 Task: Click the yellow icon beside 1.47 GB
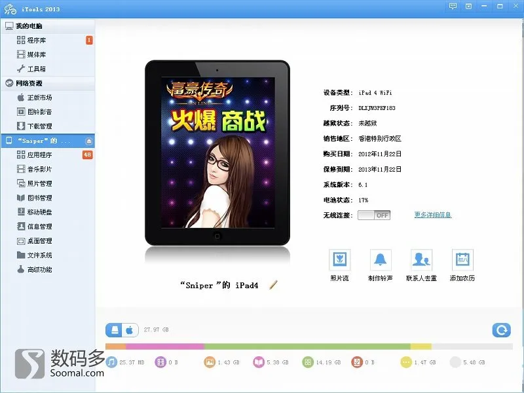[x=406, y=362]
